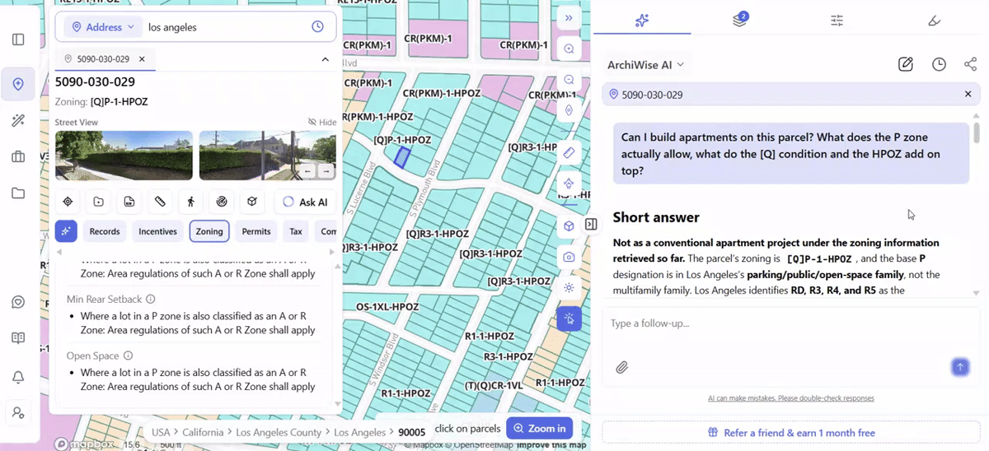Open the first street view thumbnail

(x=124, y=156)
